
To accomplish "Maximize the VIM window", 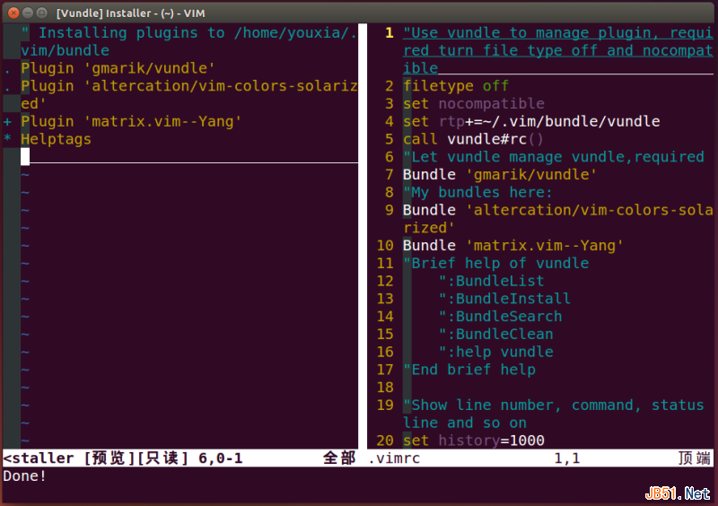I will pyautogui.click(x=41, y=13).
